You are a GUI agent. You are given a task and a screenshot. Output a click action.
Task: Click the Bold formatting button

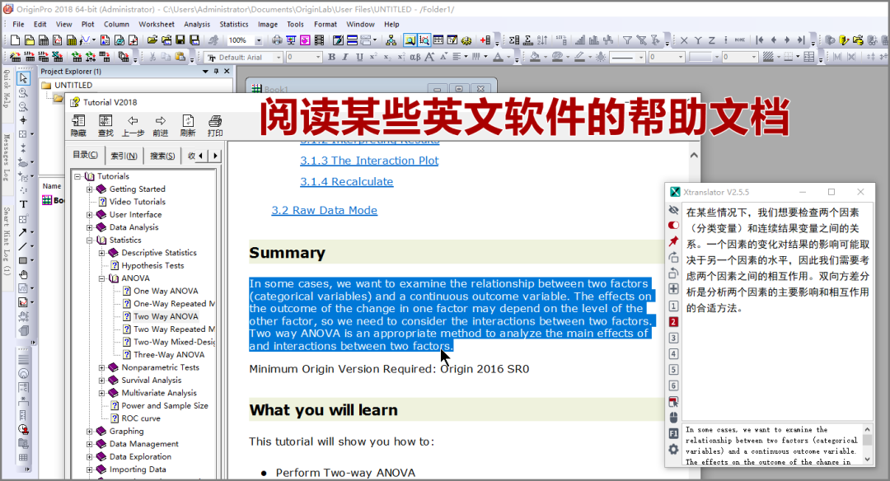tap(331, 57)
